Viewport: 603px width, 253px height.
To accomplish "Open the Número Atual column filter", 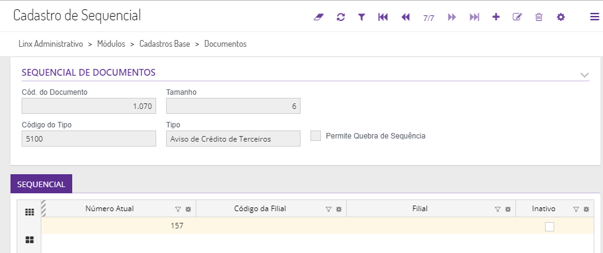I will (x=178, y=209).
